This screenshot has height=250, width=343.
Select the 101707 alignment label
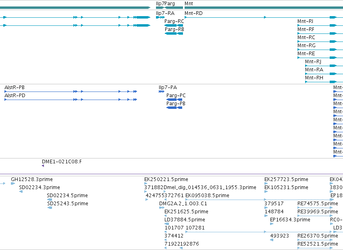[174, 228]
